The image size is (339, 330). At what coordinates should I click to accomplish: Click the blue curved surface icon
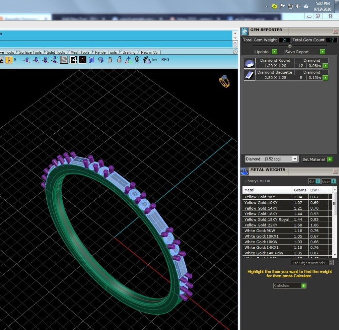(x=101, y=60)
